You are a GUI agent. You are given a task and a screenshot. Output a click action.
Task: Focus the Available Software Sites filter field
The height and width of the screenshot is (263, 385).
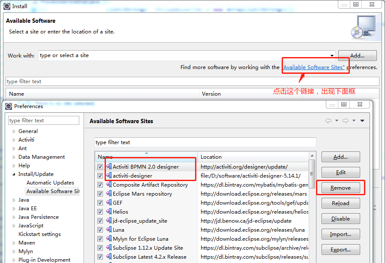[205, 142]
